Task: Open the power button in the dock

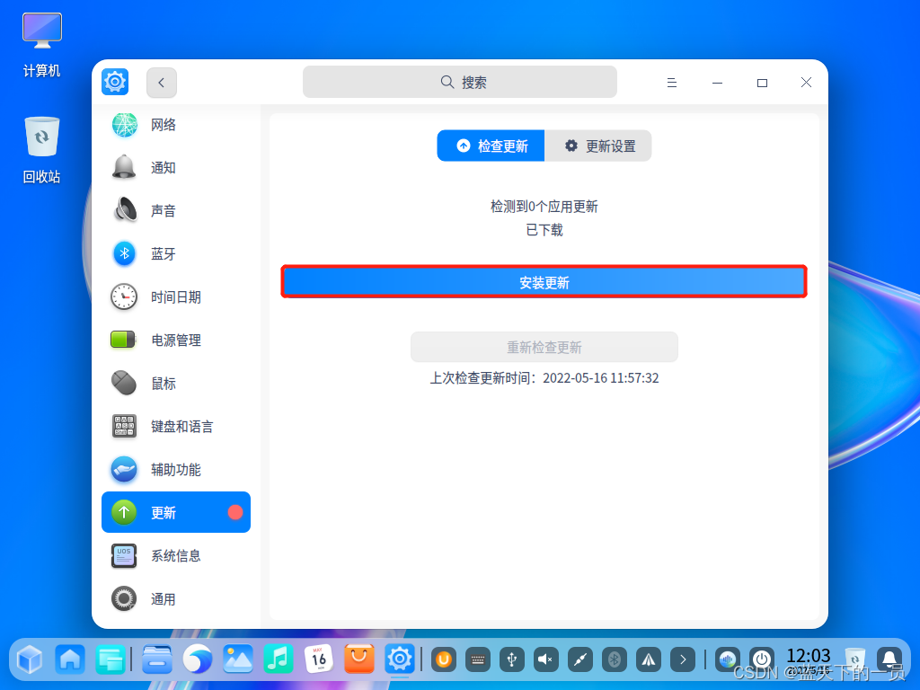Action: [x=762, y=660]
